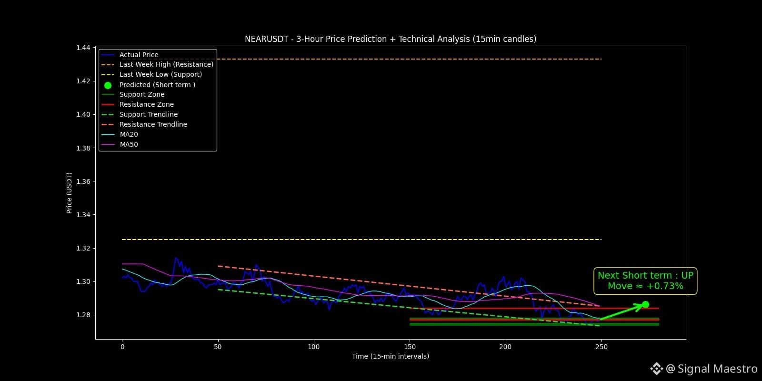Select Last Week High (Resistance) legend entry
Image resolution: width=762 pixels, height=381 pixels.
(x=157, y=64)
